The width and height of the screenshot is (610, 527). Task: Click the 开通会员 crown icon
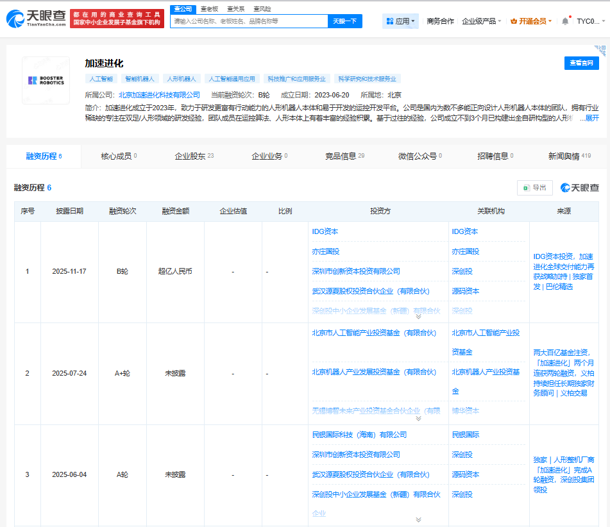tap(514, 21)
